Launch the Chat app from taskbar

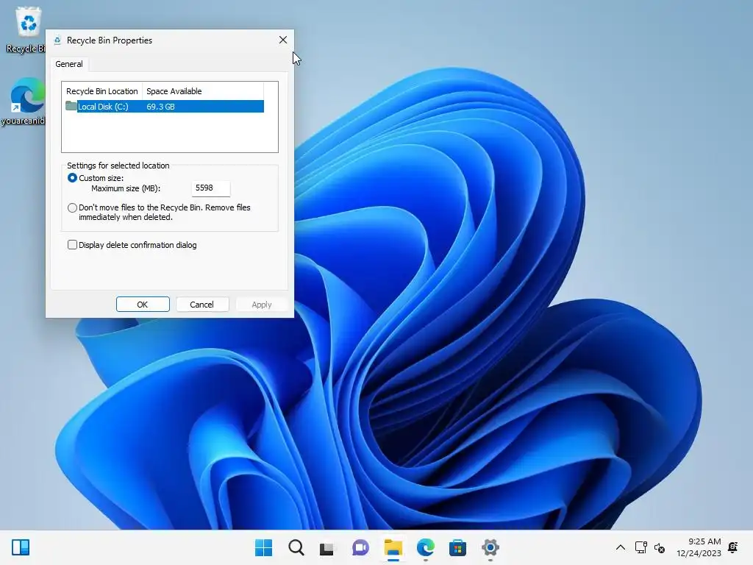pos(360,547)
